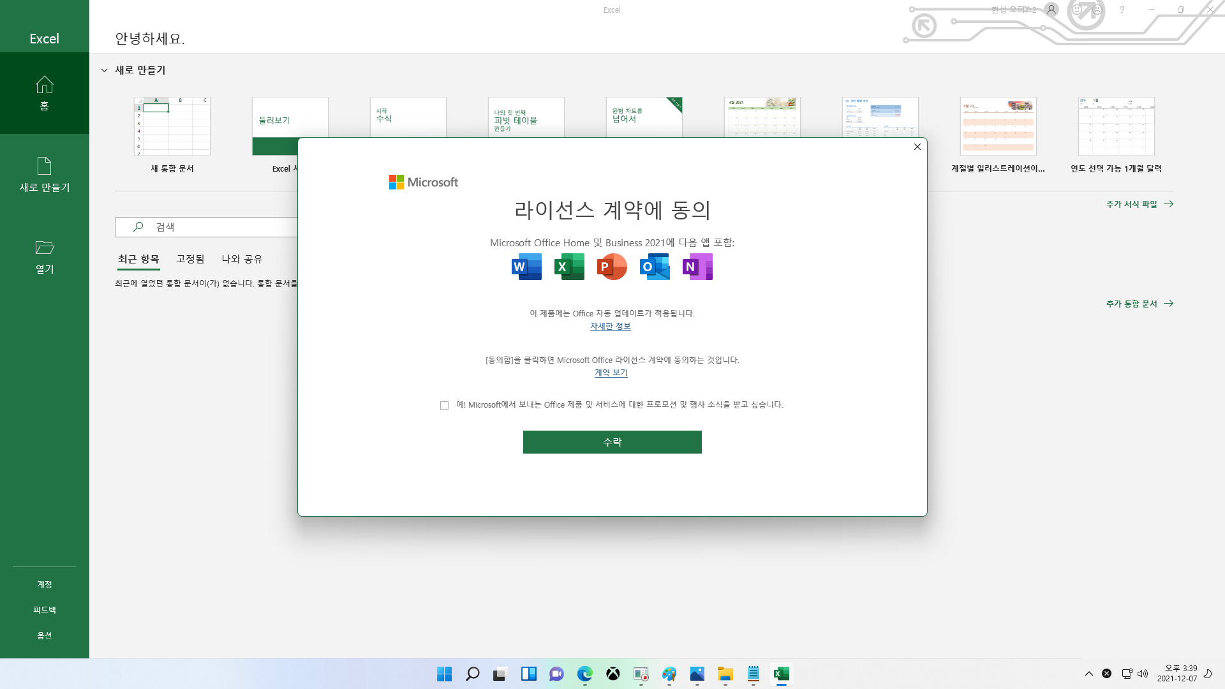Go to 홈 in Excel sidebar
1225x689 pixels.
click(45, 93)
